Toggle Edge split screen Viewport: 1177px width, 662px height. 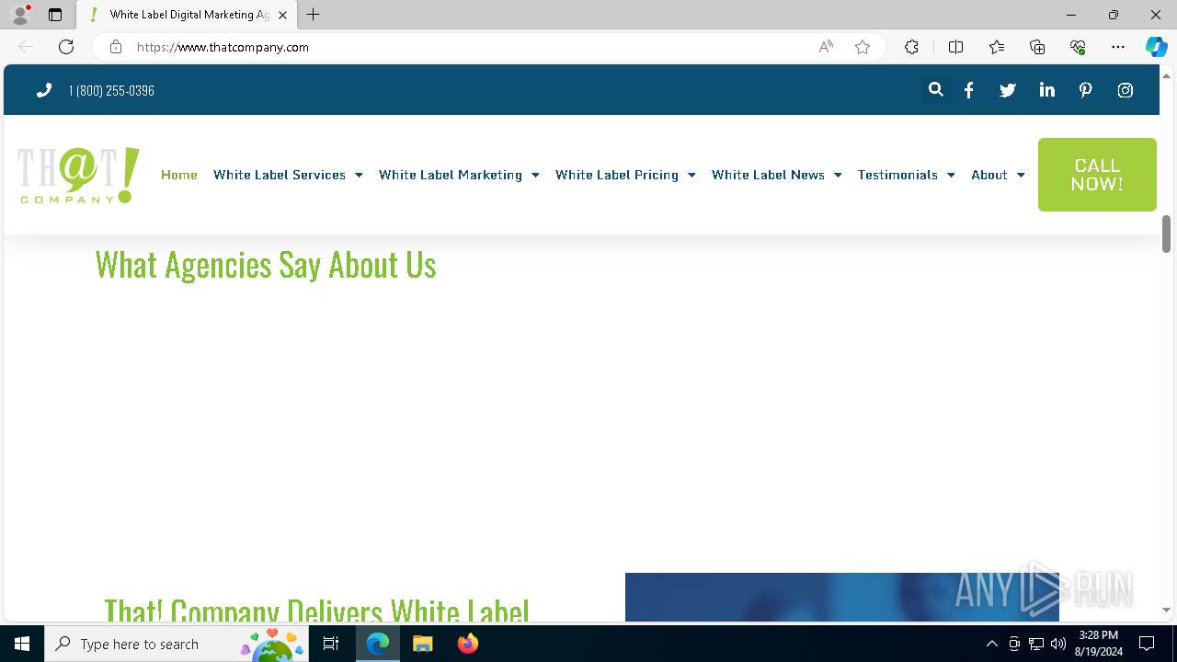click(x=955, y=47)
